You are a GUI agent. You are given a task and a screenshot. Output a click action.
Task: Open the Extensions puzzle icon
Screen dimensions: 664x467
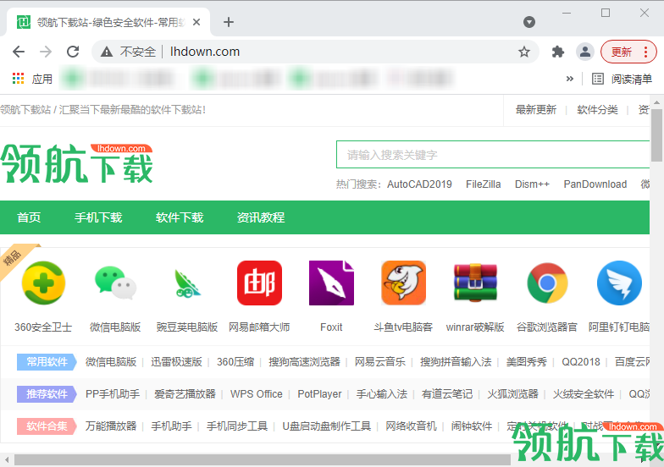(x=558, y=52)
